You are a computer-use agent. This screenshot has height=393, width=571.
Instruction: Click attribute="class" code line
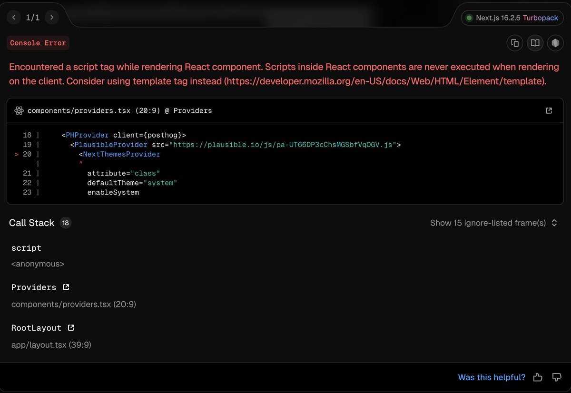point(124,173)
